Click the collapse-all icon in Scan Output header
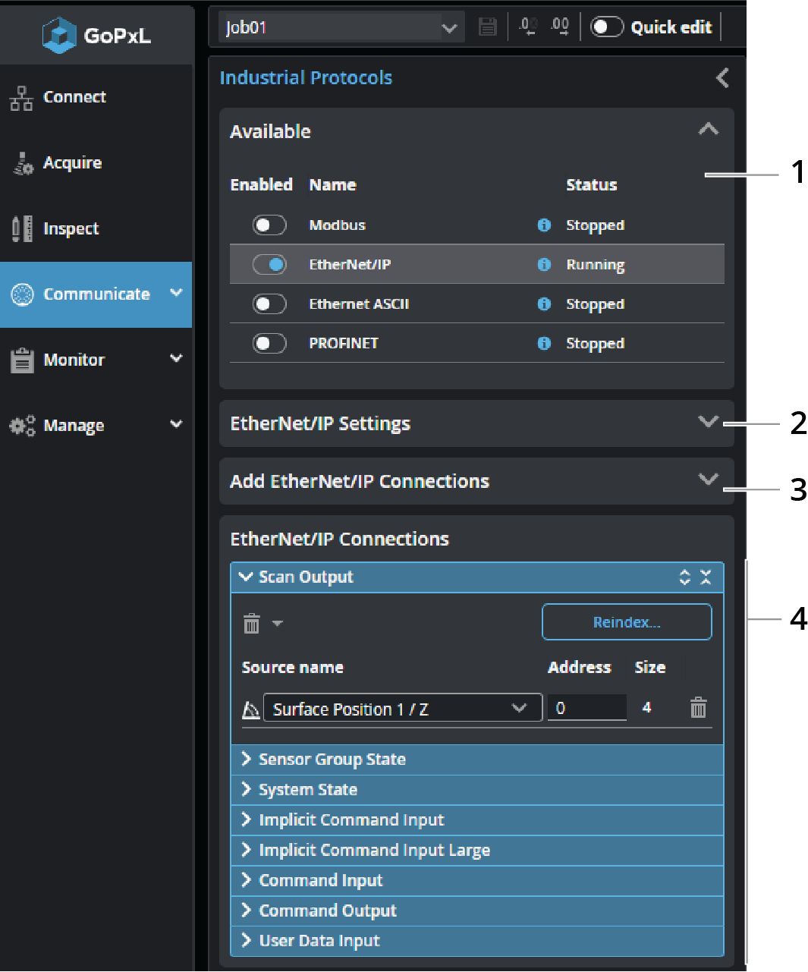808x972 pixels. point(706,577)
